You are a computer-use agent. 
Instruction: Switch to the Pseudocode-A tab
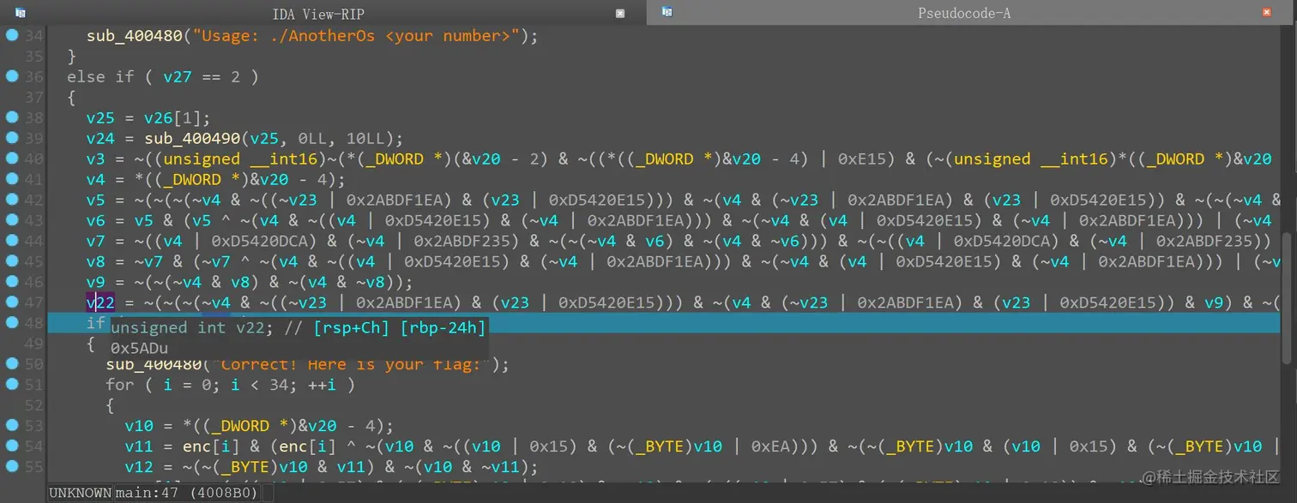(x=963, y=13)
